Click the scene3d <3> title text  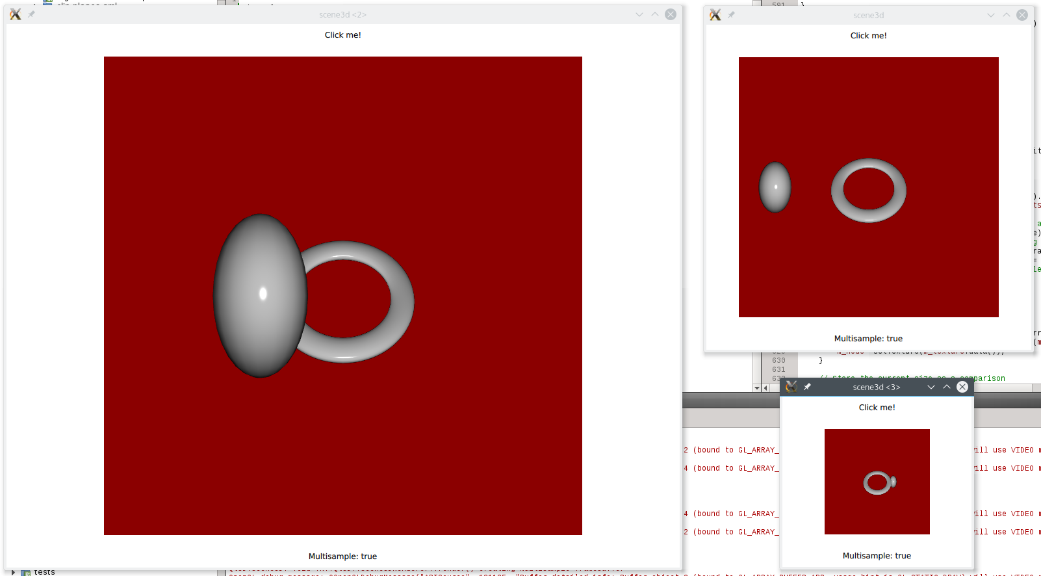[x=877, y=387]
